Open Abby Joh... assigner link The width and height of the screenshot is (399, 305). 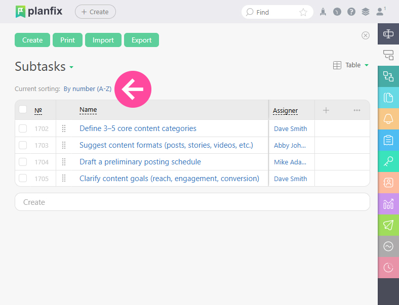tap(290, 146)
